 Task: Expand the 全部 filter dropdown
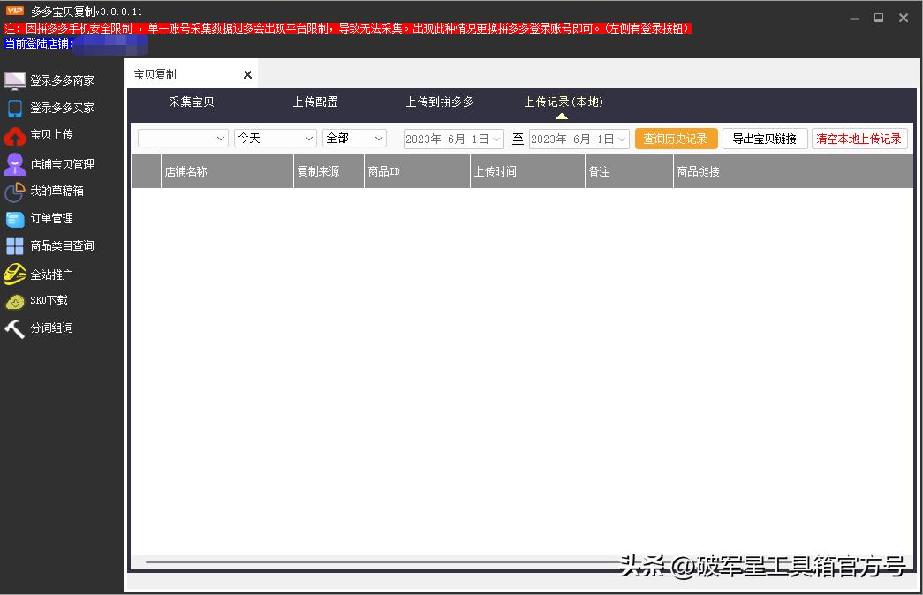[353, 138]
